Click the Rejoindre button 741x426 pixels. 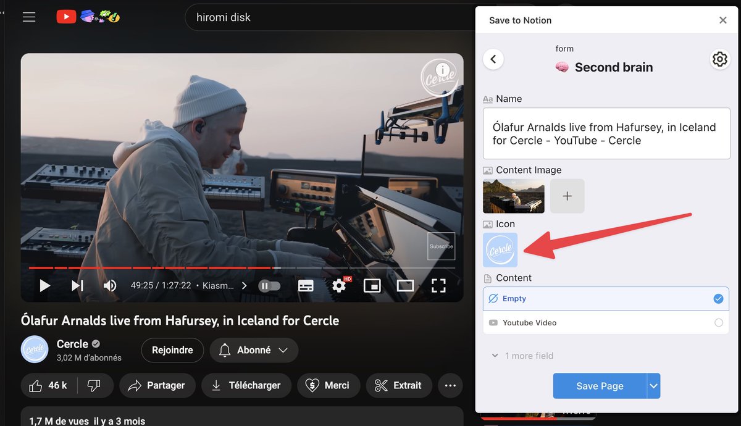(172, 349)
